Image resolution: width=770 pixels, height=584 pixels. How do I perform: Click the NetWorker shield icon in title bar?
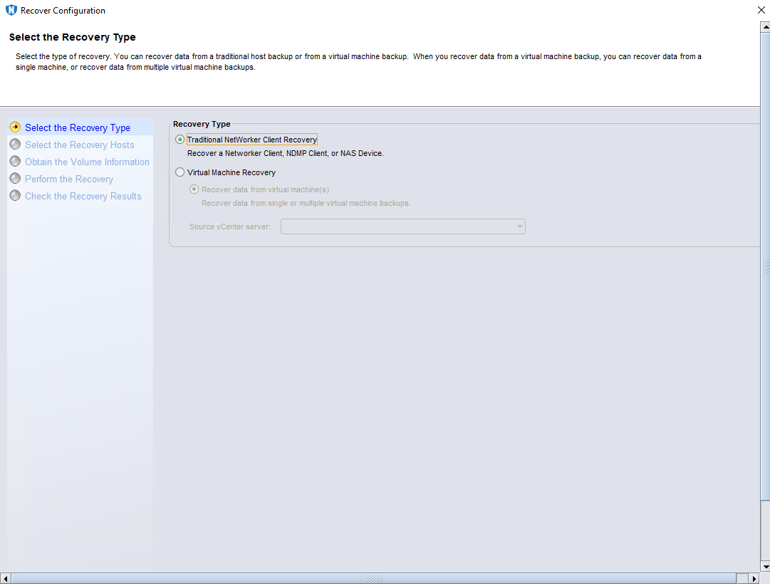tap(11, 10)
